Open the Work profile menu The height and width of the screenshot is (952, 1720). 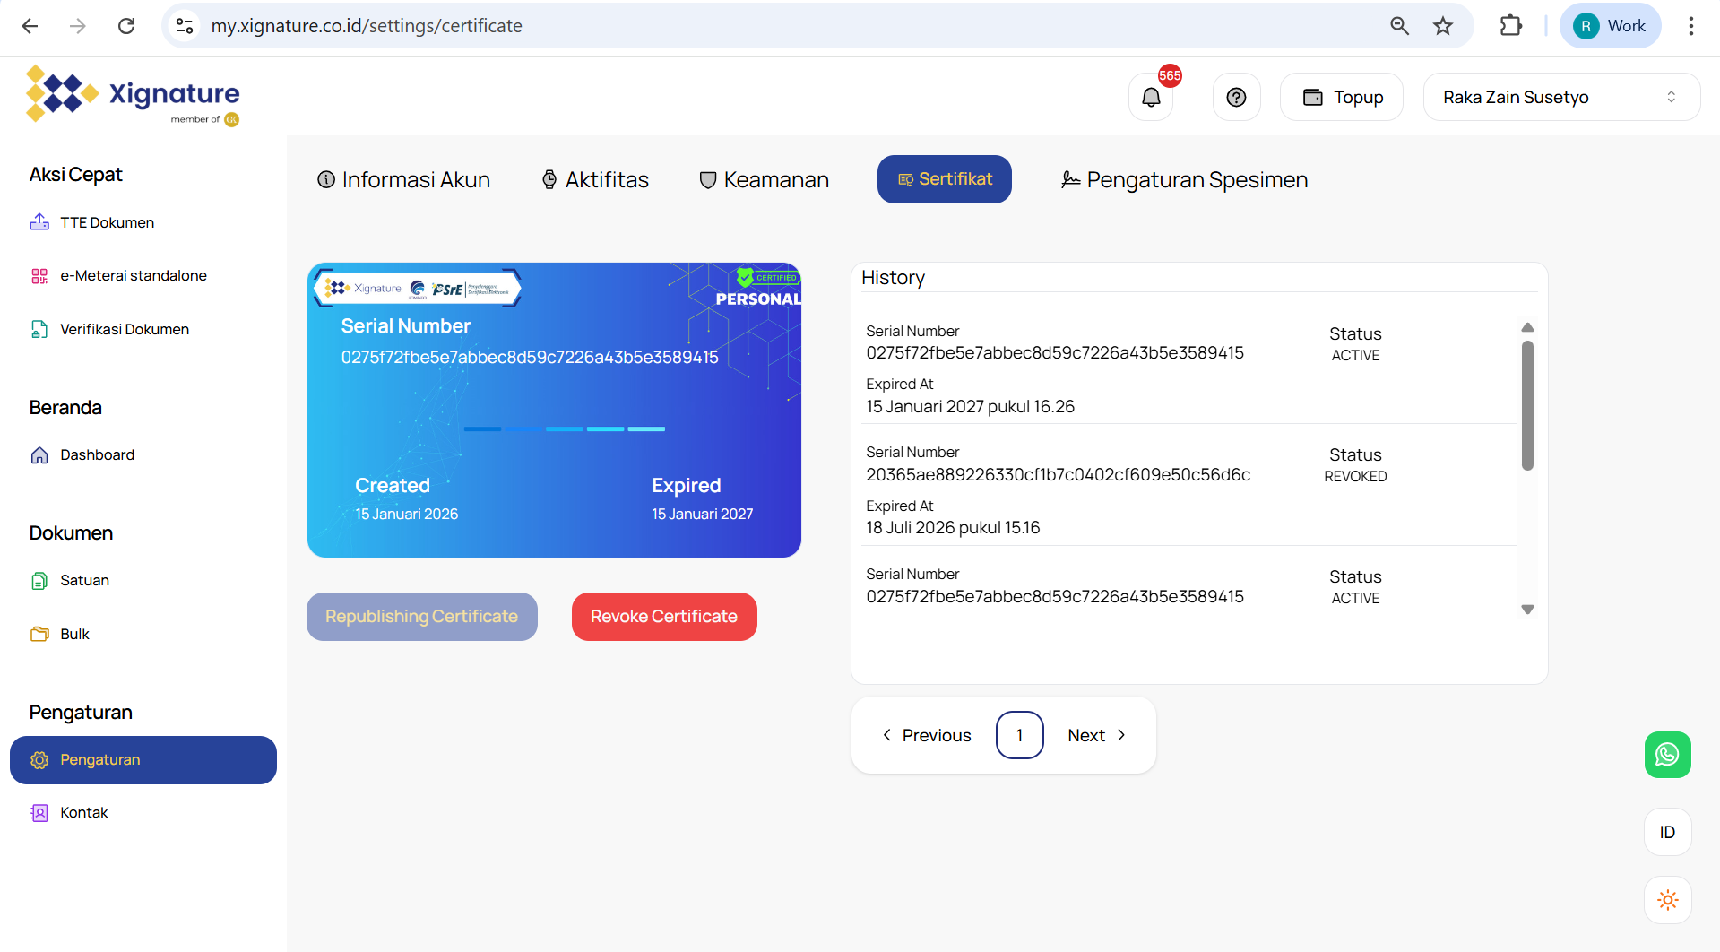(1610, 26)
